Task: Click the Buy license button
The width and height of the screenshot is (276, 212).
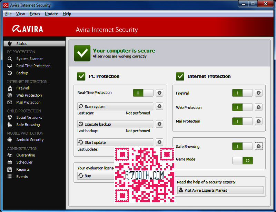Action: point(96,176)
